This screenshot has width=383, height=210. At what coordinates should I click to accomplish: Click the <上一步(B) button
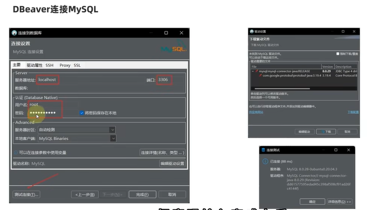(85, 194)
